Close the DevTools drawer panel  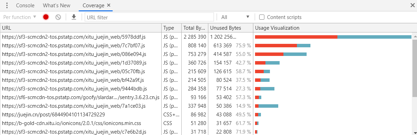(413, 5)
